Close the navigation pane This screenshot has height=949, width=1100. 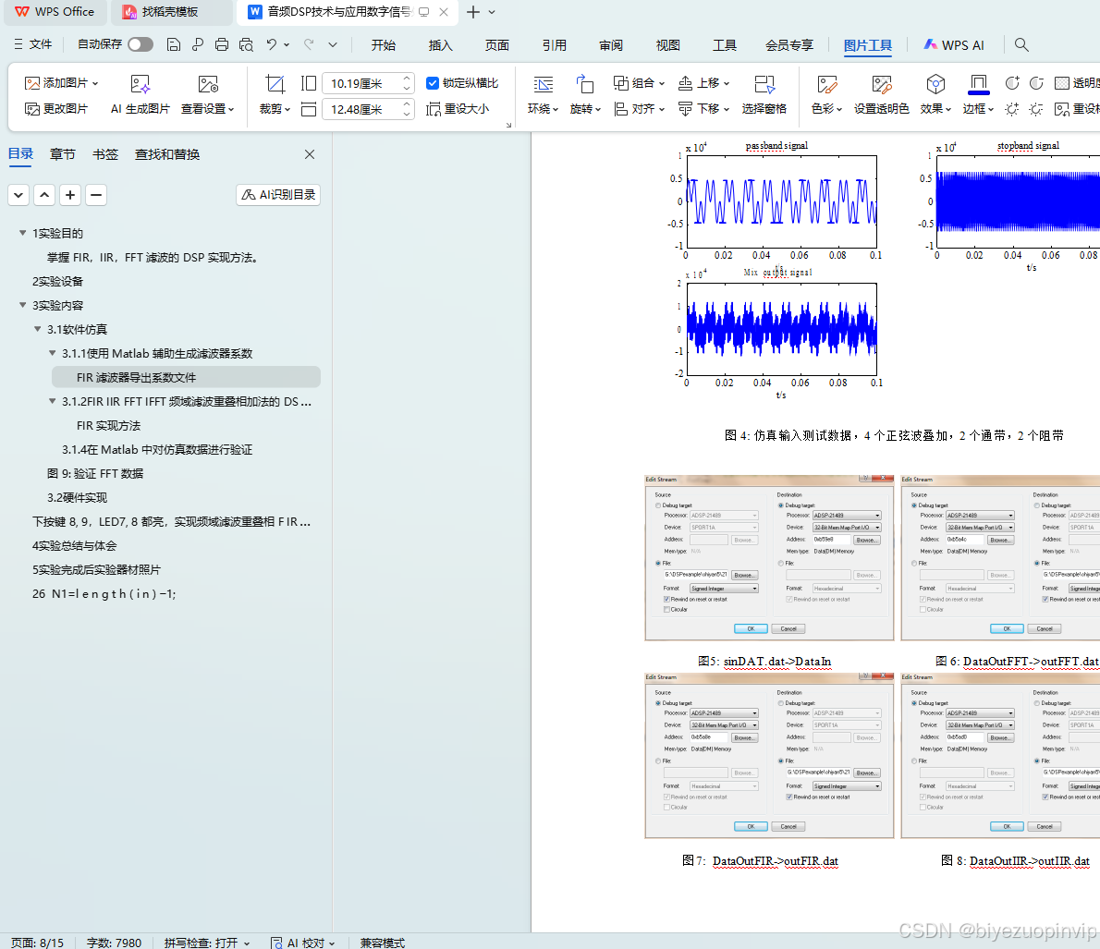coord(310,154)
